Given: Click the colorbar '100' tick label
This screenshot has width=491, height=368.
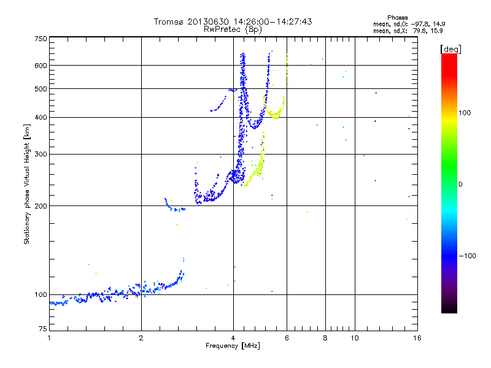Looking at the screenshot, I should pos(465,113).
